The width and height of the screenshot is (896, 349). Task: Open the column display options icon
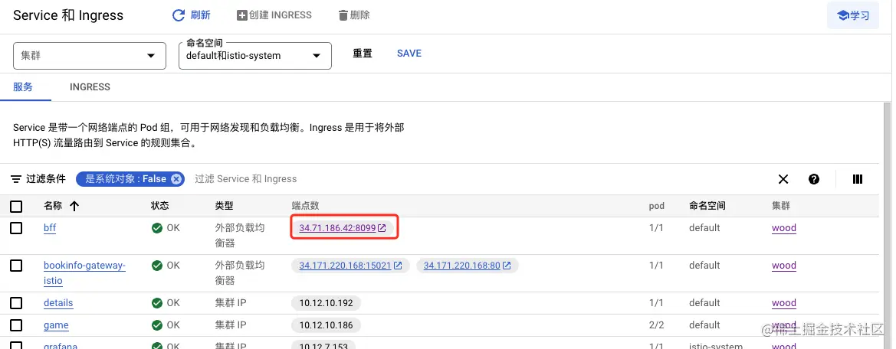click(x=858, y=179)
